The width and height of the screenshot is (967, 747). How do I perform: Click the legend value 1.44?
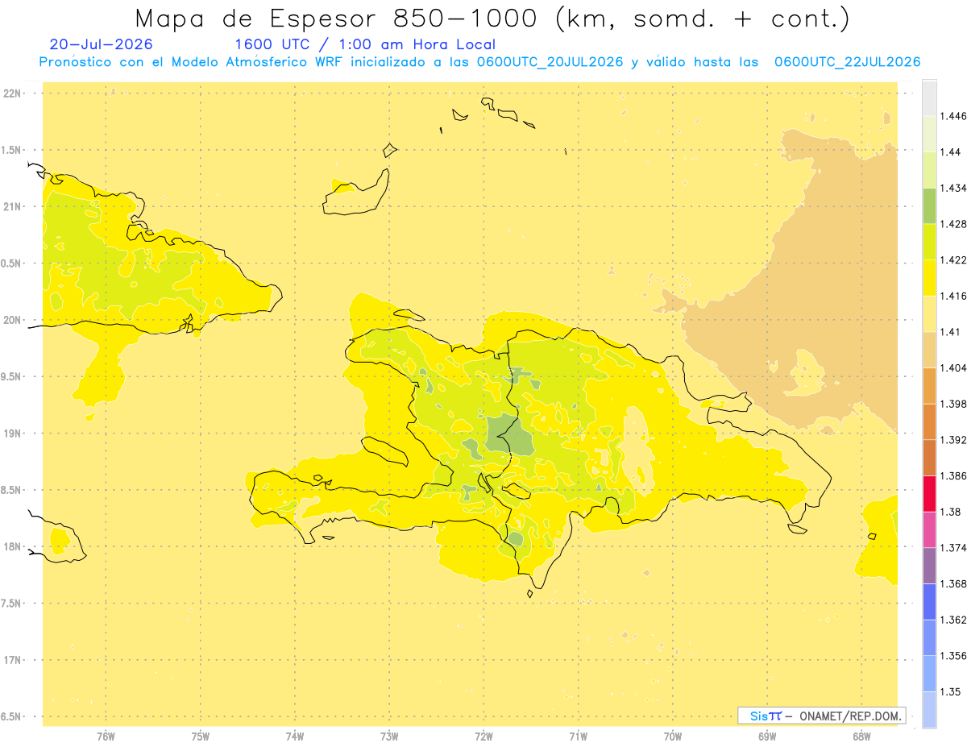[951, 152]
